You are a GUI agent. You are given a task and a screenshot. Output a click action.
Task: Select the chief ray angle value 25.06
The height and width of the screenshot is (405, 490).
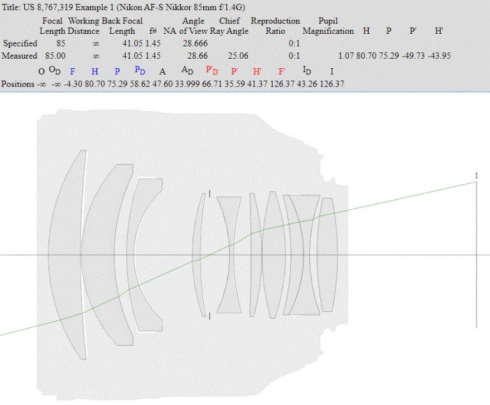point(238,56)
